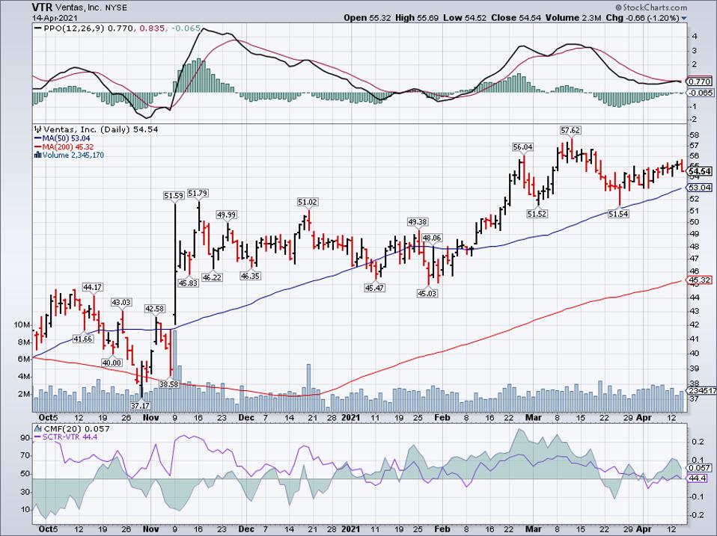Click the Volume 2.3M header value
717x536 pixels.
(x=573, y=18)
